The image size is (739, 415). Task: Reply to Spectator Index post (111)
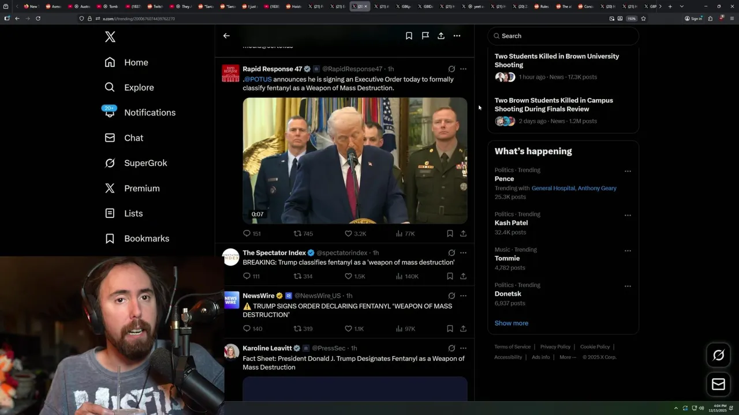coord(252,276)
